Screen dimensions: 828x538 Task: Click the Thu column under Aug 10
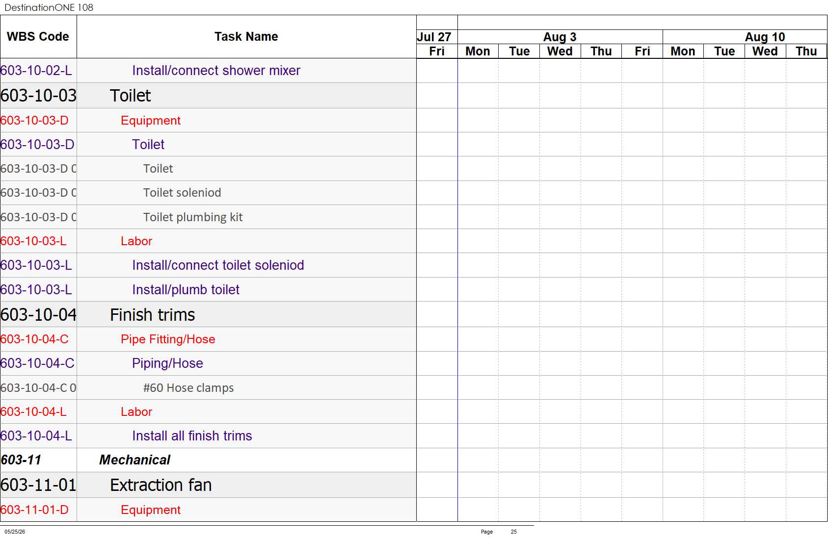pyautogui.click(x=806, y=51)
